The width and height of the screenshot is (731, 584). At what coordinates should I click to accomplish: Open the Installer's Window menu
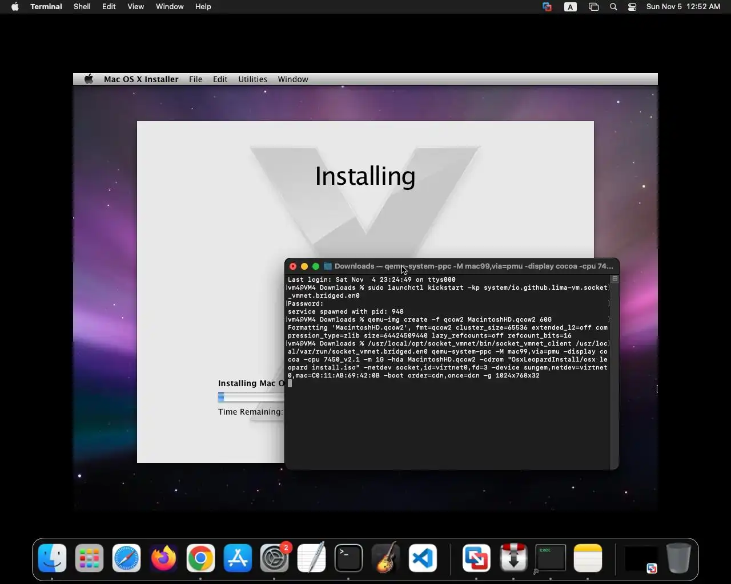[293, 79]
